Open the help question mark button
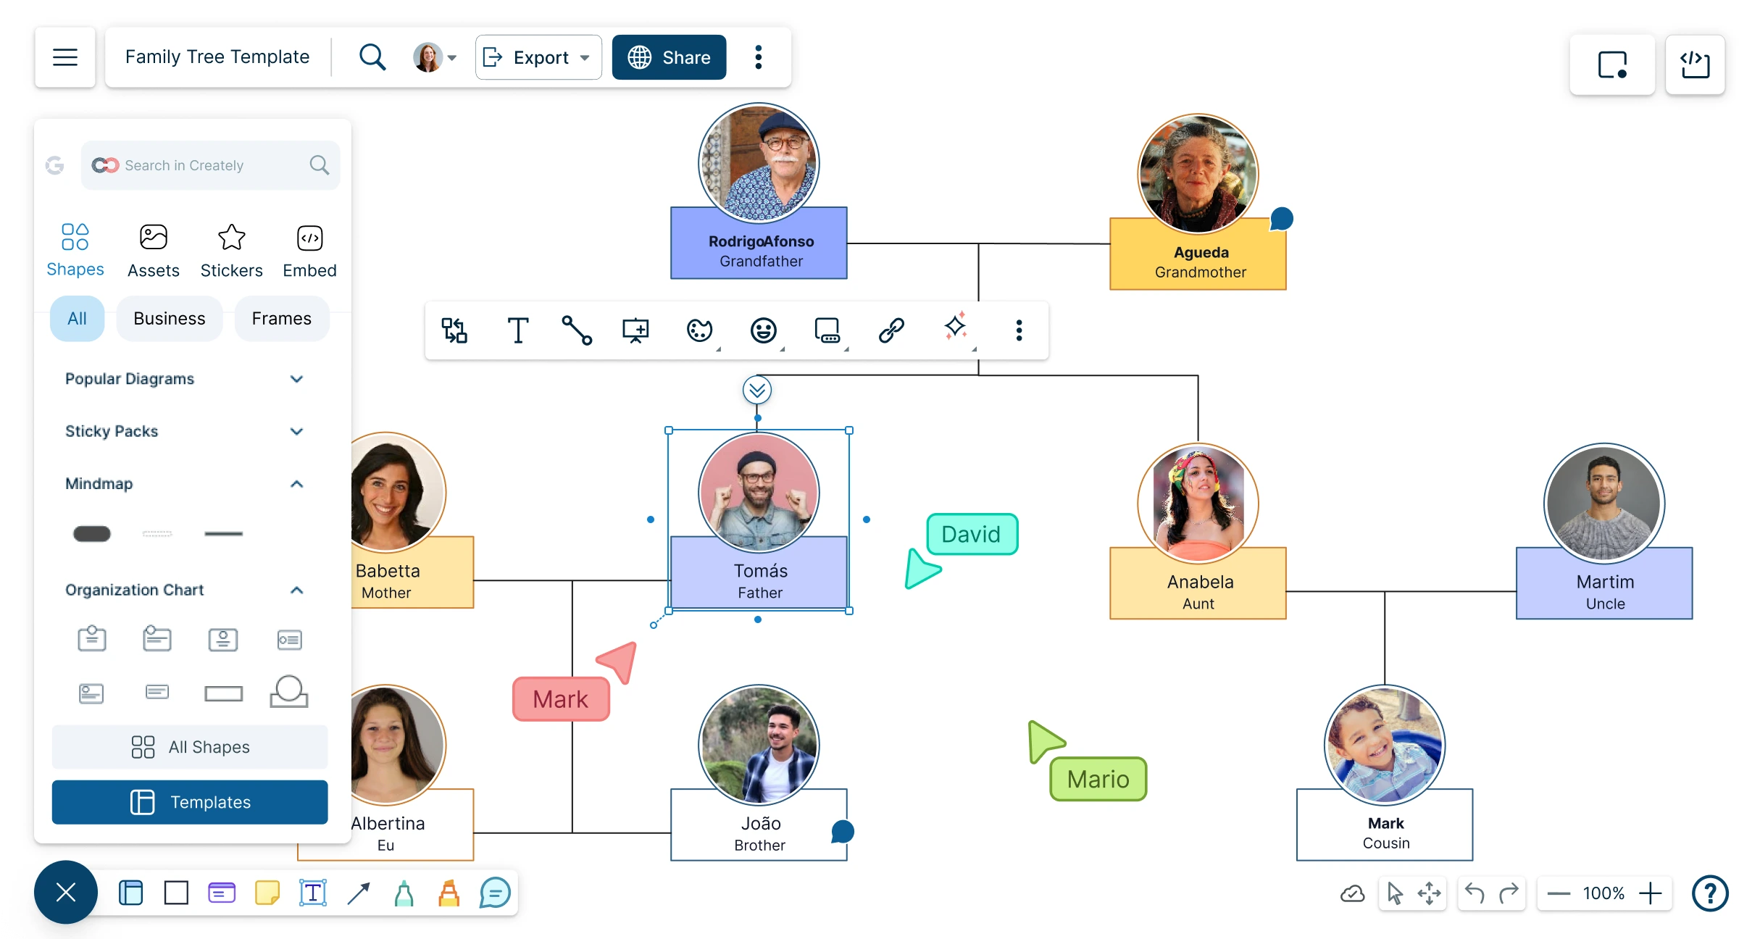1760x939 pixels. (1710, 893)
